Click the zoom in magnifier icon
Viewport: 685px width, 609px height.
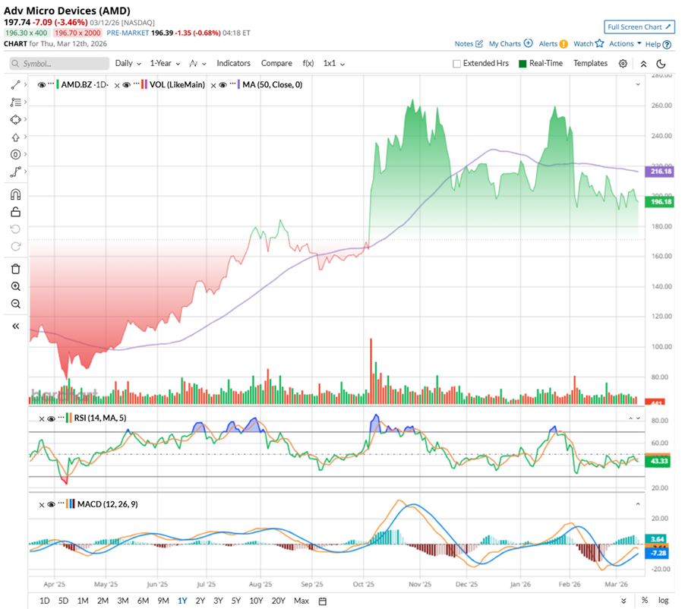point(16,286)
